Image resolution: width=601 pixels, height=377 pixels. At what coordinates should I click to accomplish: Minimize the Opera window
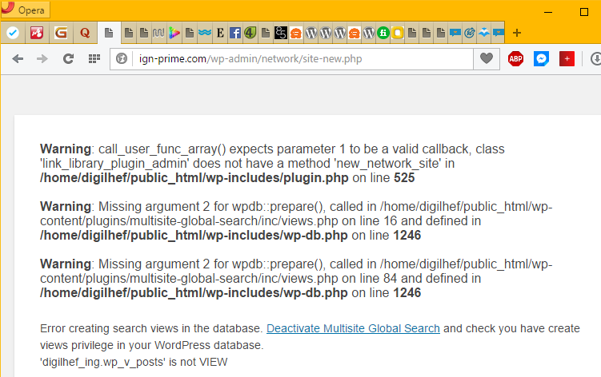(548, 12)
